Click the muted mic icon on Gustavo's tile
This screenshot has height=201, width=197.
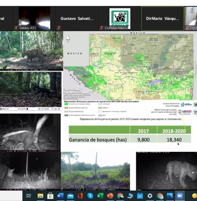tap(59, 28)
